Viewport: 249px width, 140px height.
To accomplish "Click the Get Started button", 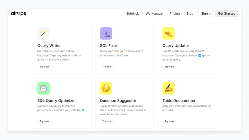I will point(226,14).
